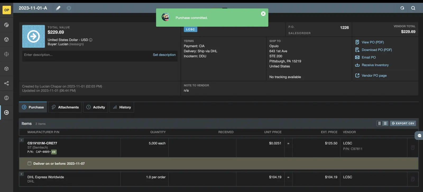Click the reassign buyer link

[76, 44]
